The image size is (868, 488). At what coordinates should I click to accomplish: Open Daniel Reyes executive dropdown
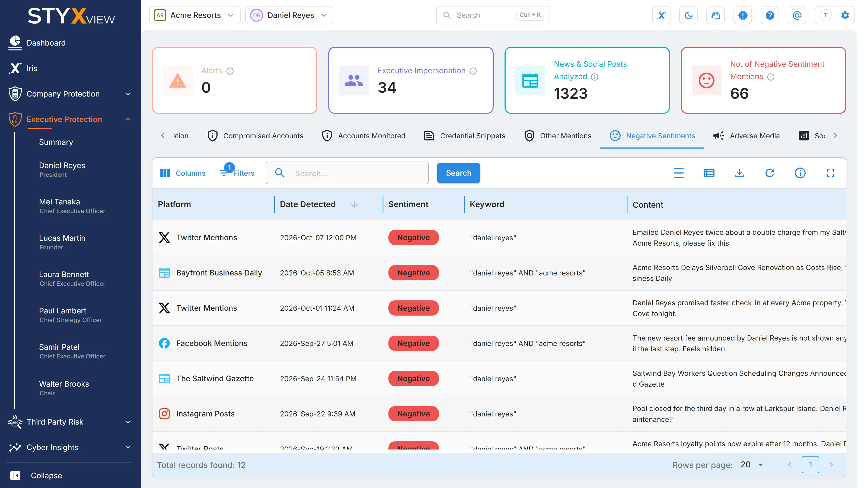coord(289,15)
